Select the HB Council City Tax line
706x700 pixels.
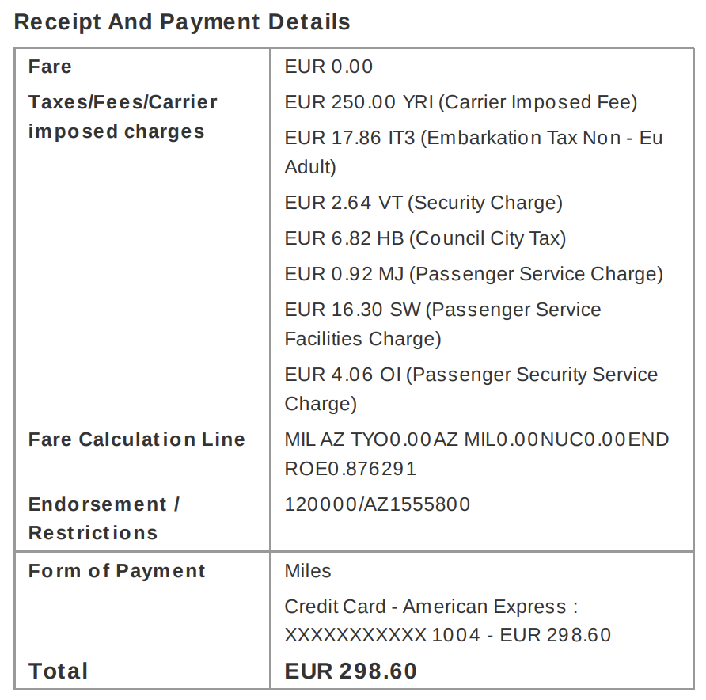(425, 238)
